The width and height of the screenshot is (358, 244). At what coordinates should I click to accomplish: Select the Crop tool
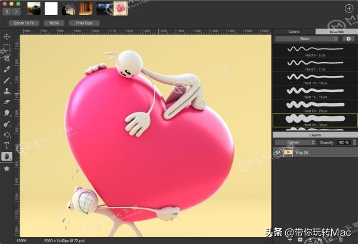tap(7, 59)
